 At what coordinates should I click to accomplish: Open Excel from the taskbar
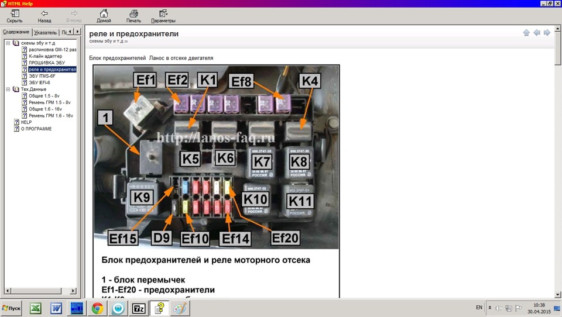coord(36,308)
